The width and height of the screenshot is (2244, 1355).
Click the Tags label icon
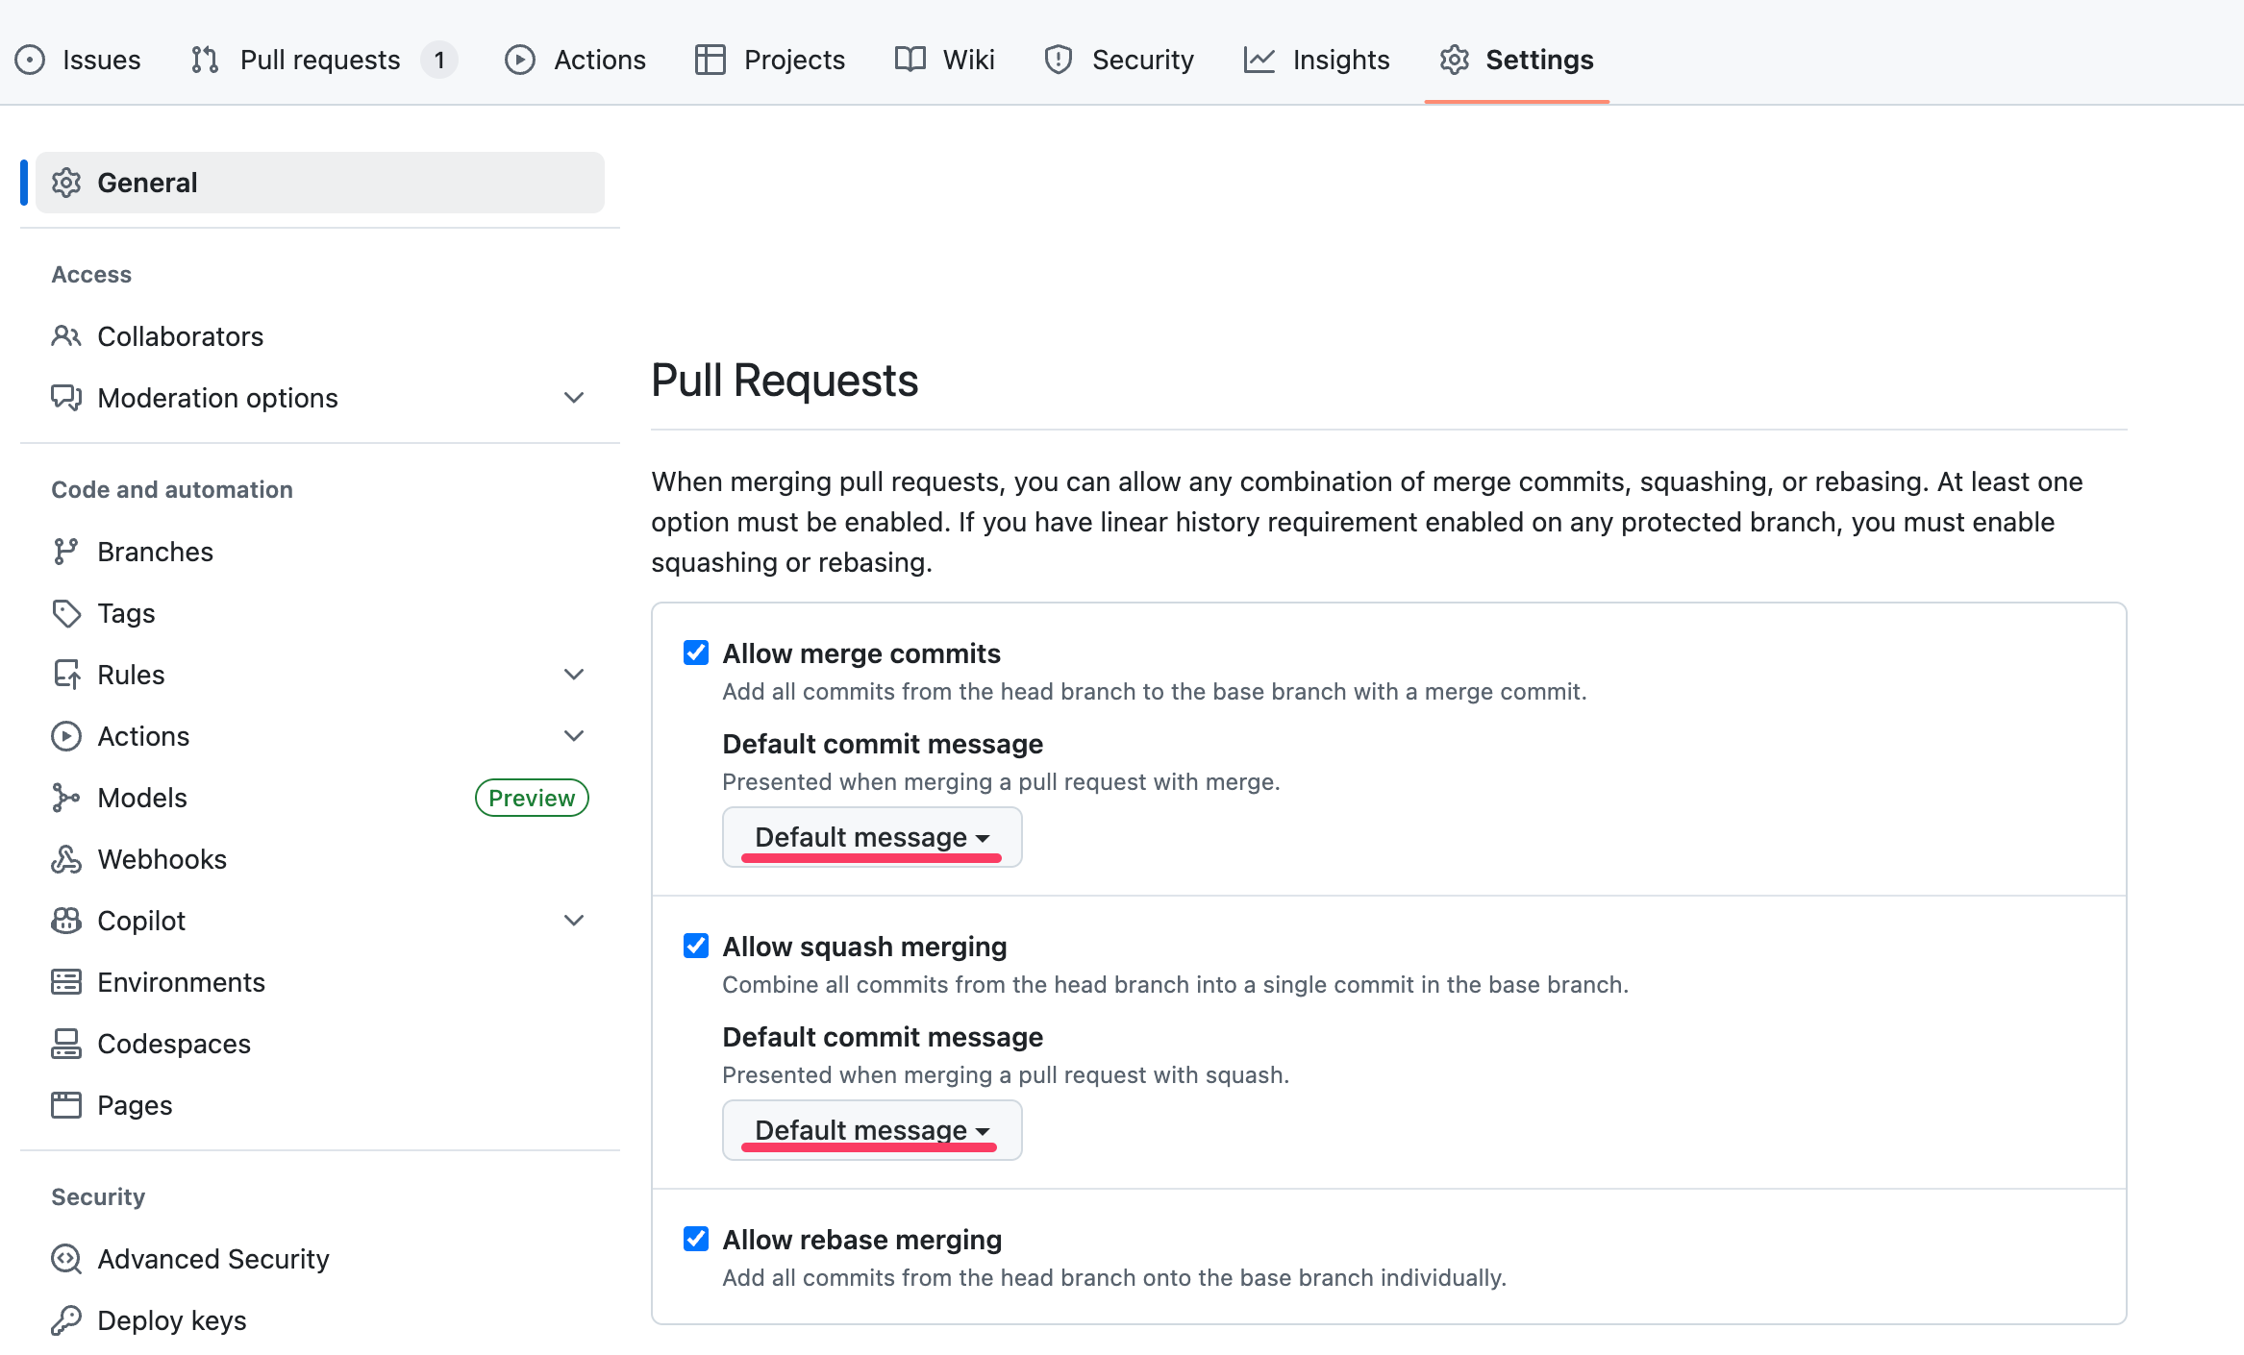[x=65, y=613]
